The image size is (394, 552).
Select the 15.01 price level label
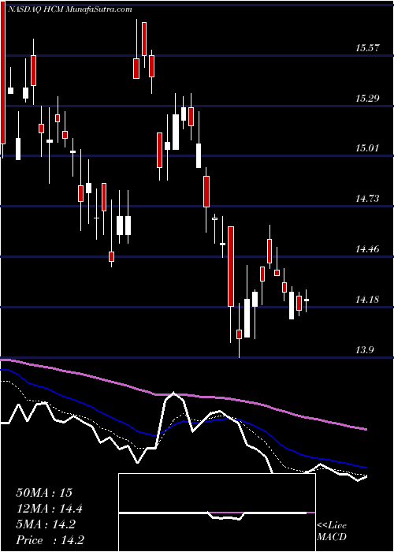(x=367, y=148)
